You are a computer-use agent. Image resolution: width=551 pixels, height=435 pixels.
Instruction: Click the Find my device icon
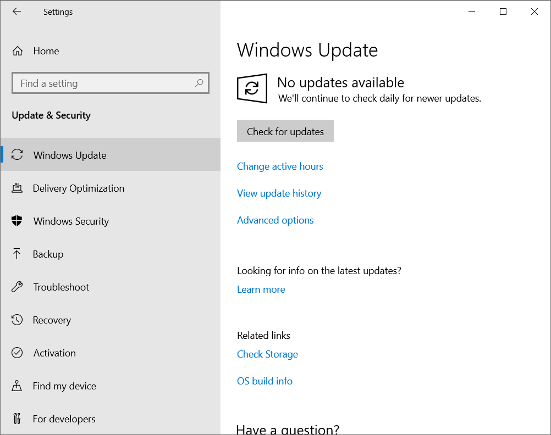(16, 386)
